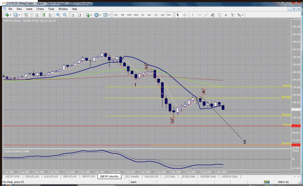Viewport: 303px width, 186px height.
Task: Select the Equidistant Channel tool
Action: point(212,15)
